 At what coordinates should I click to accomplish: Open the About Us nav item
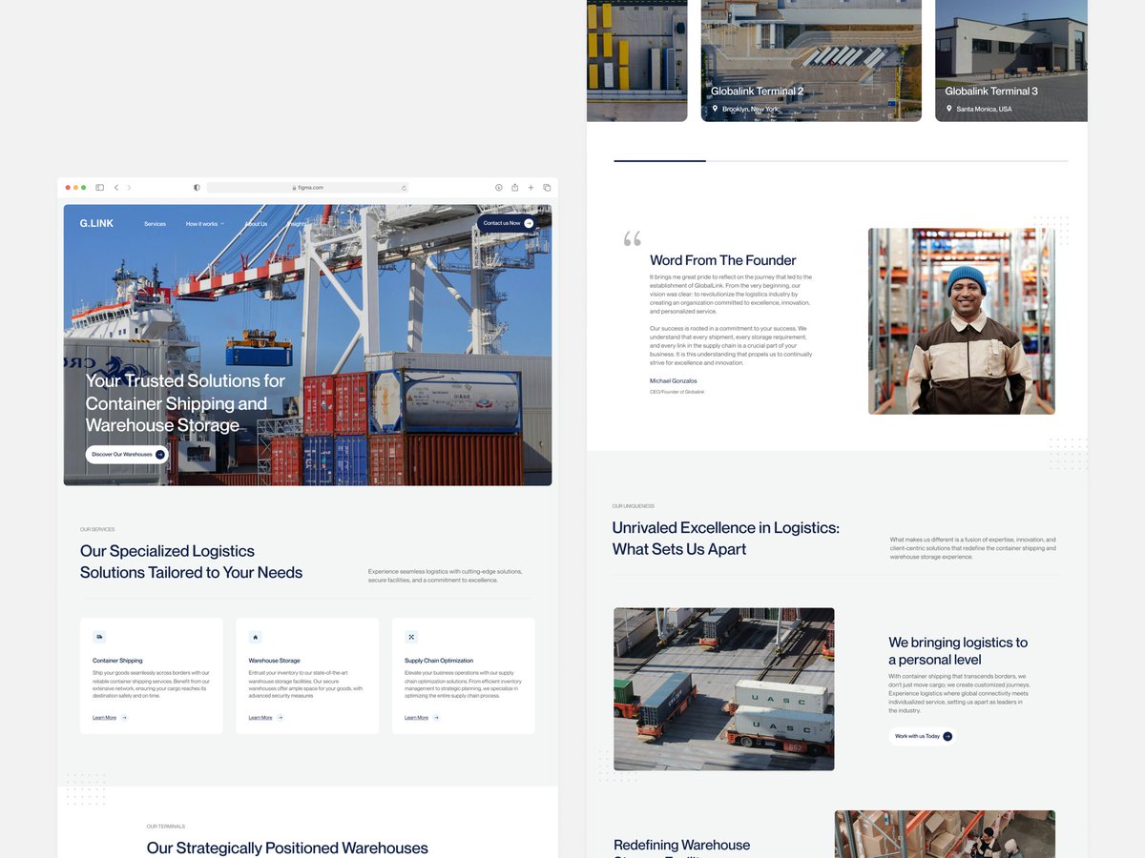pos(256,224)
